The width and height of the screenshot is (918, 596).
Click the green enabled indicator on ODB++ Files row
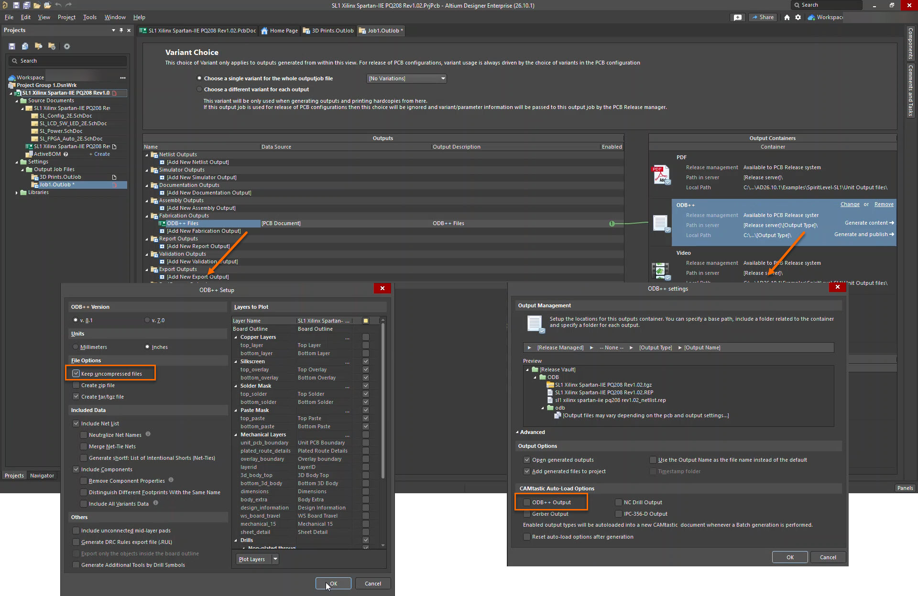click(612, 224)
